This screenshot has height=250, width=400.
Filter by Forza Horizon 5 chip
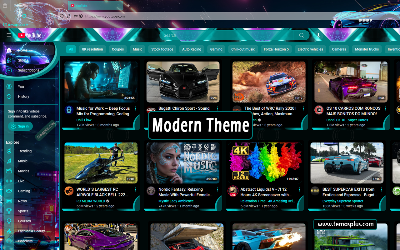(276, 49)
